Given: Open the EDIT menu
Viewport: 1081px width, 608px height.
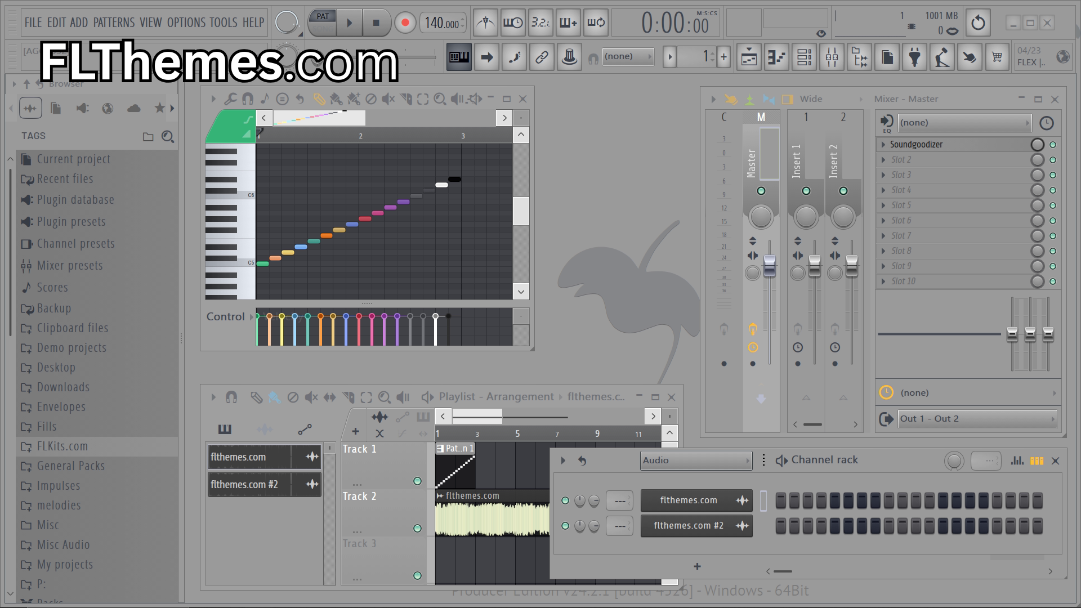Looking at the screenshot, I should (x=56, y=23).
